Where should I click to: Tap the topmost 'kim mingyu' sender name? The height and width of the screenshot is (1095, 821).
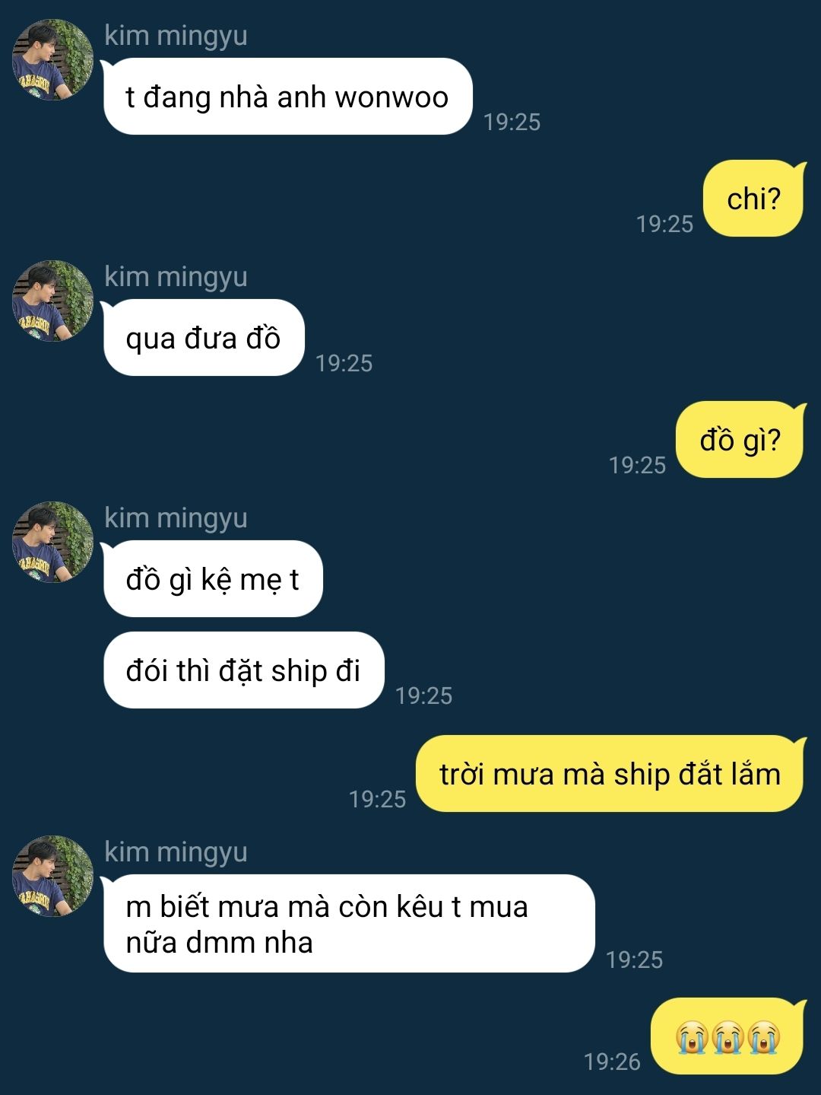[x=176, y=36]
